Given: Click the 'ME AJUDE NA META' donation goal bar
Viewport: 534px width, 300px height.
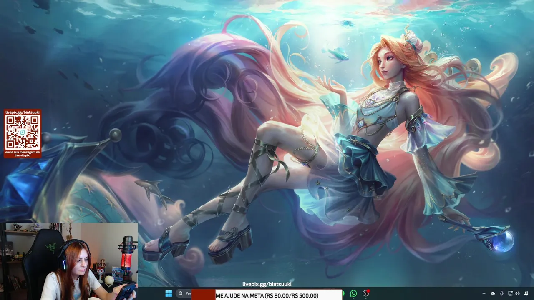Looking at the screenshot, I should click(x=267, y=295).
